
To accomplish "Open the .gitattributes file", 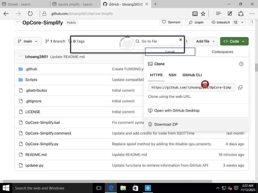I will pos(36,90).
